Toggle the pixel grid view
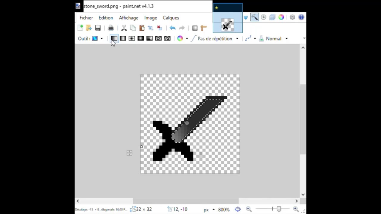 tap(195, 28)
